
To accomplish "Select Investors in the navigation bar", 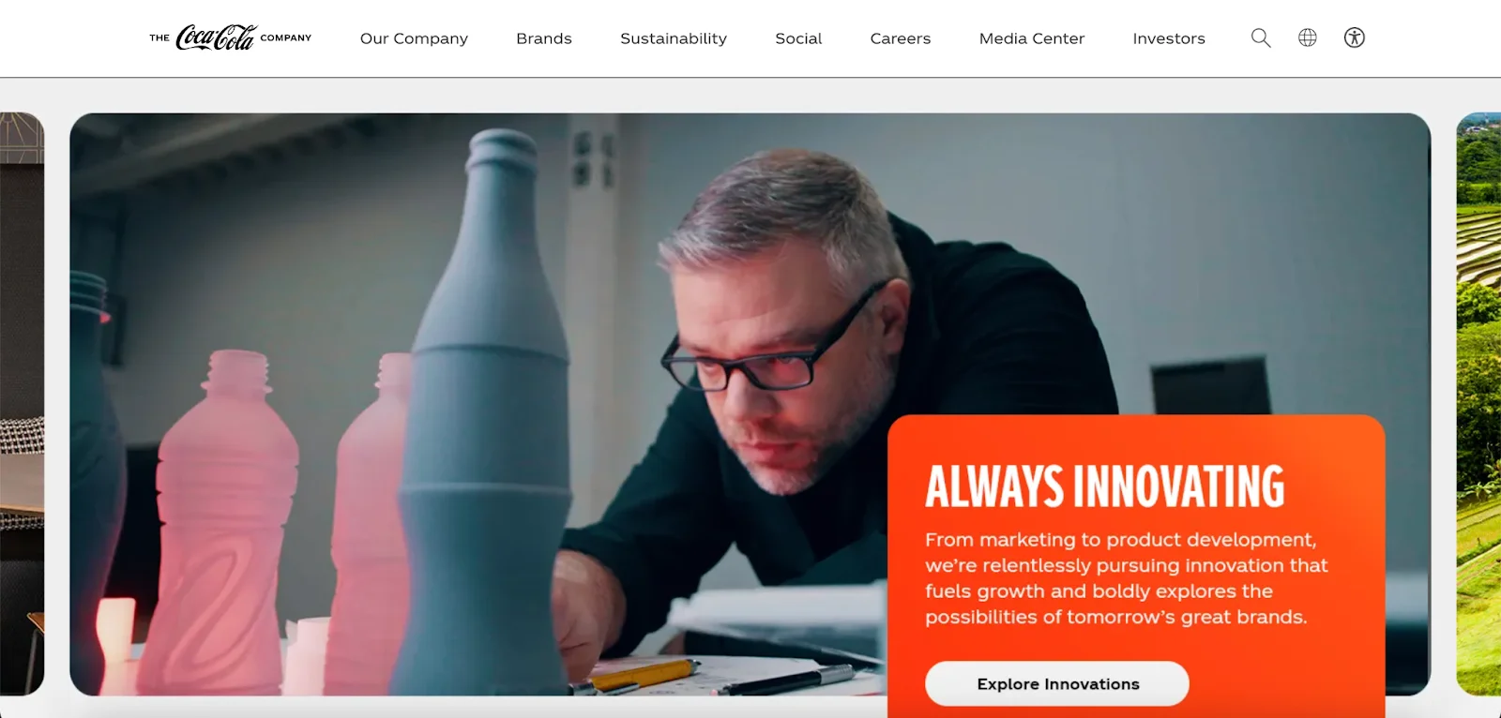I will (x=1169, y=38).
